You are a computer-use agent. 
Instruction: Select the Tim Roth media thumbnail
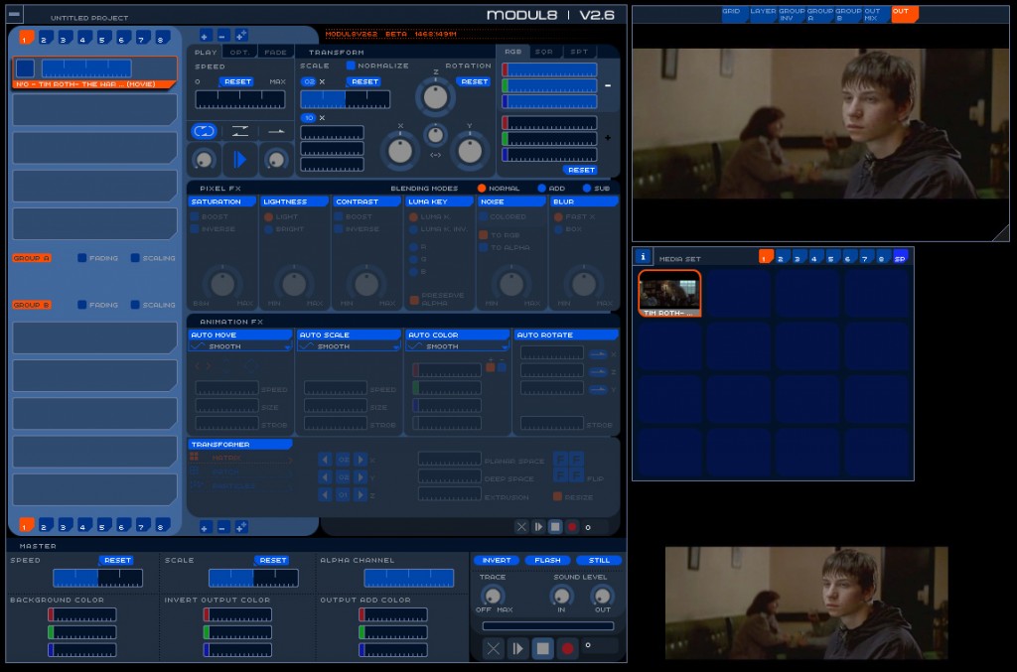pos(670,294)
